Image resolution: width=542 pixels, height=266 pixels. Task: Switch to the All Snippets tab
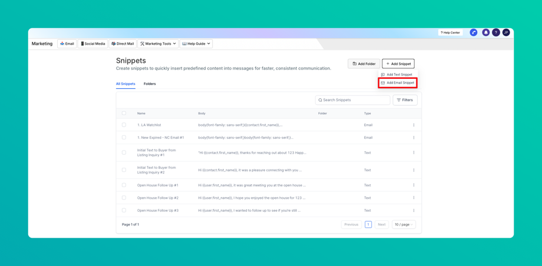pyautogui.click(x=125, y=84)
